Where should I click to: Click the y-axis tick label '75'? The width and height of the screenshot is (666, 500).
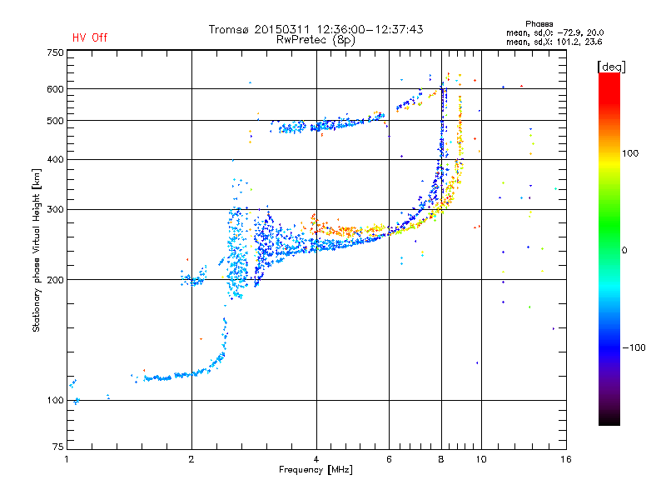[58, 447]
